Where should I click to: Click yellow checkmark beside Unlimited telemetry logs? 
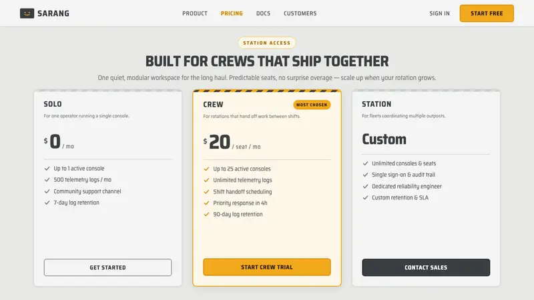pos(206,180)
